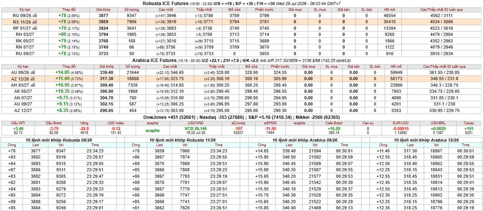Click the +101 Cacao change value

[x=469, y=128]
